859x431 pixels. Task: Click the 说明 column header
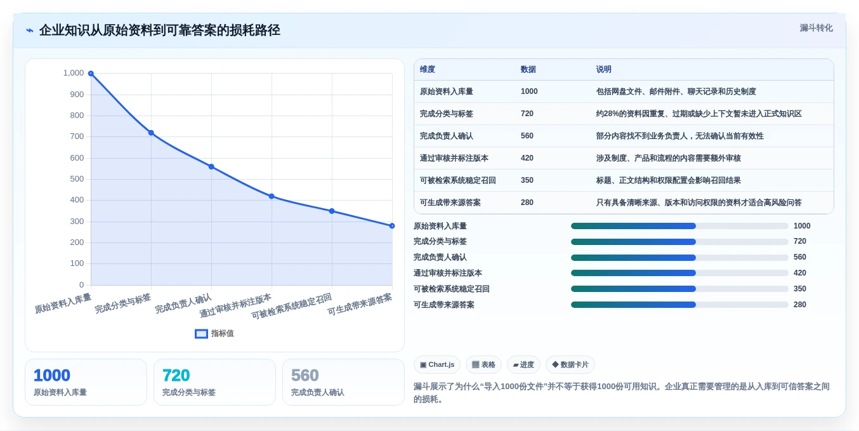pos(604,70)
